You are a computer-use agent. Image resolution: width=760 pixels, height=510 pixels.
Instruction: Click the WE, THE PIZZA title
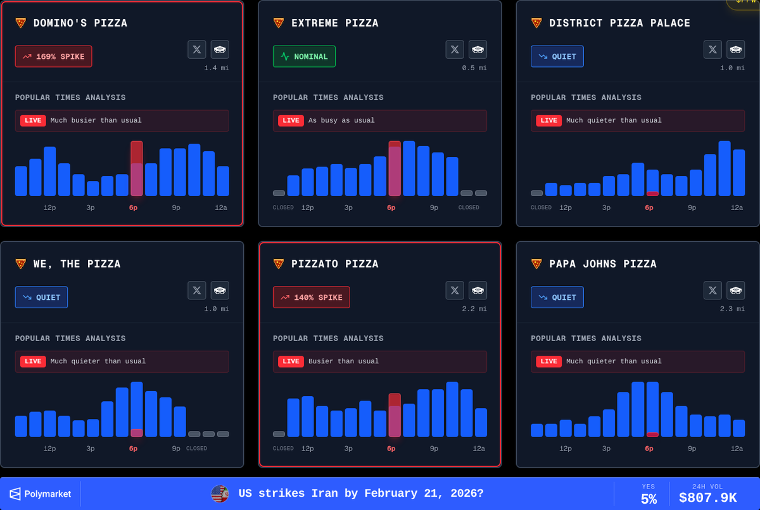click(77, 264)
